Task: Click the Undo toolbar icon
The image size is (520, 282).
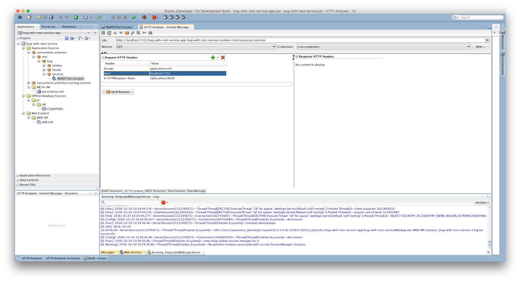Action: click(x=60, y=18)
